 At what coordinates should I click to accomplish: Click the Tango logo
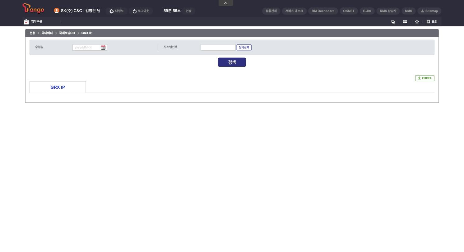[33, 9]
